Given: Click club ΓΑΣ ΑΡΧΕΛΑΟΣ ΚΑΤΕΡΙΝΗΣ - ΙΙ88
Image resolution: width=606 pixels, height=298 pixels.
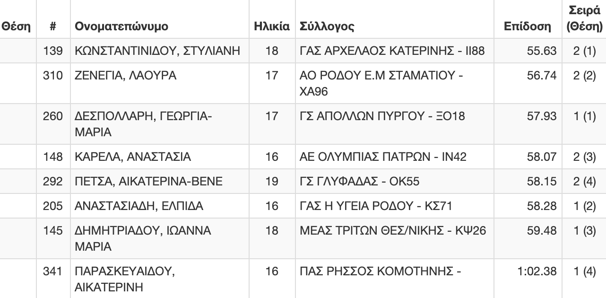Looking at the screenshot, I should [x=392, y=51].
